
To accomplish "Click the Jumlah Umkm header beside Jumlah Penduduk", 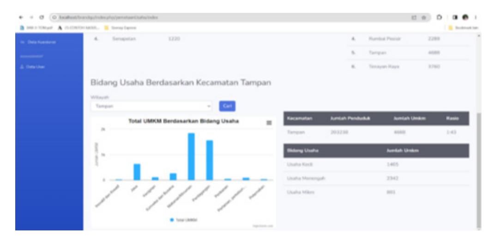I will point(410,118).
